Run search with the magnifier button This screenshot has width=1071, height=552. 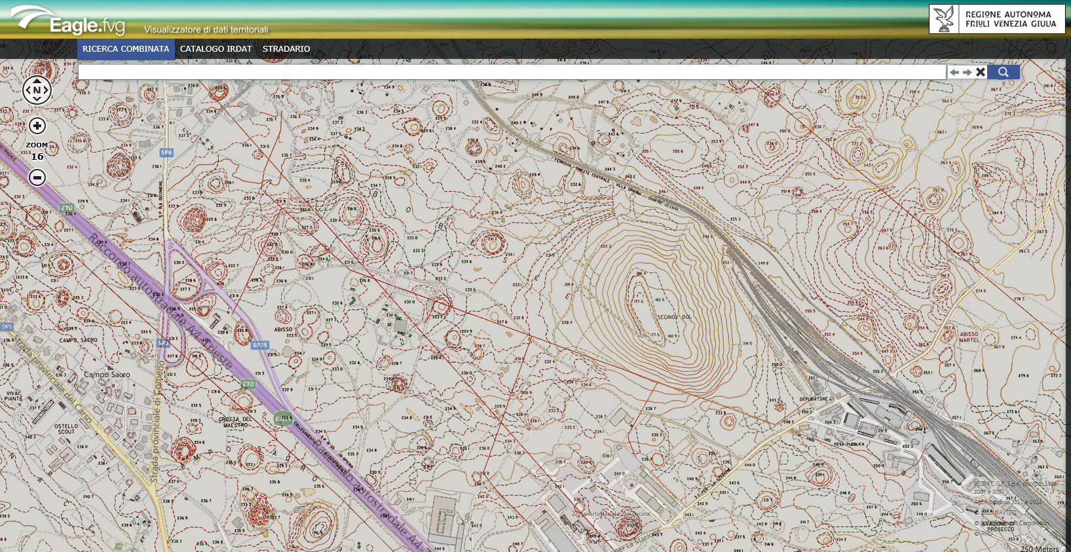pos(1004,72)
